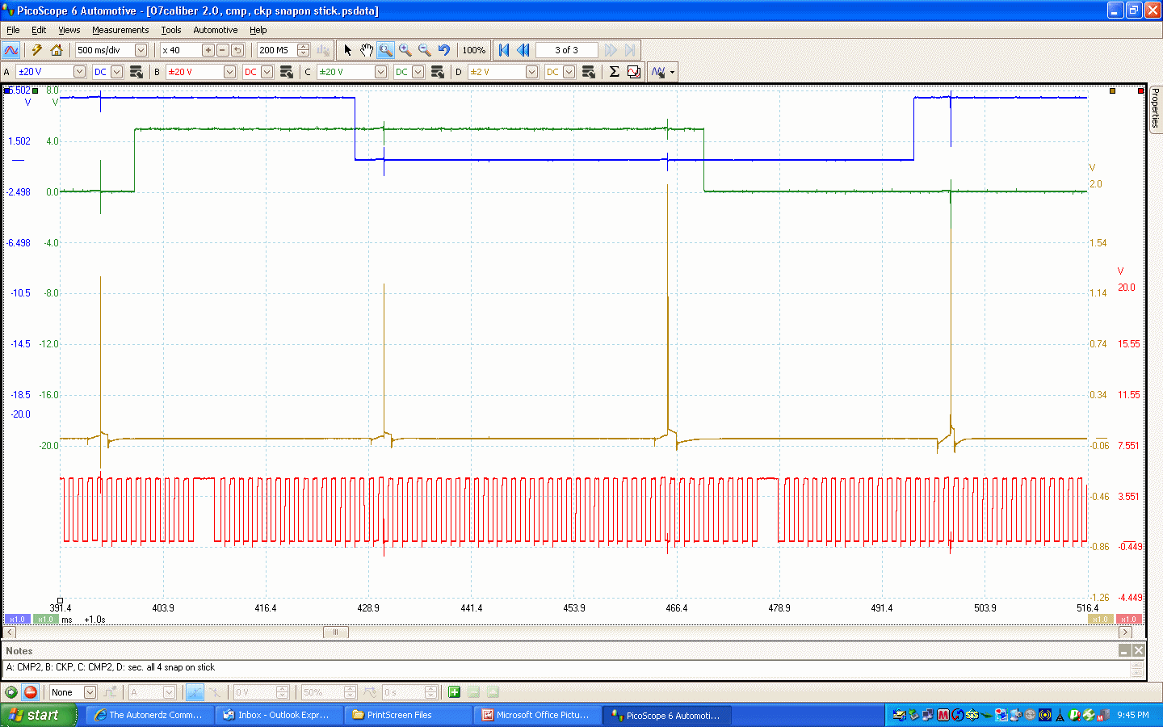Click the 100% zoom button
Image resolution: width=1163 pixels, height=727 pixels.
(x=474, y=50)
